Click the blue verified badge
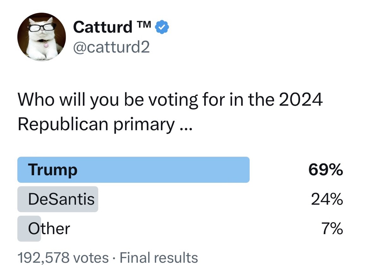Viewport: 371px width, 276px height. [x=162, y=27]
